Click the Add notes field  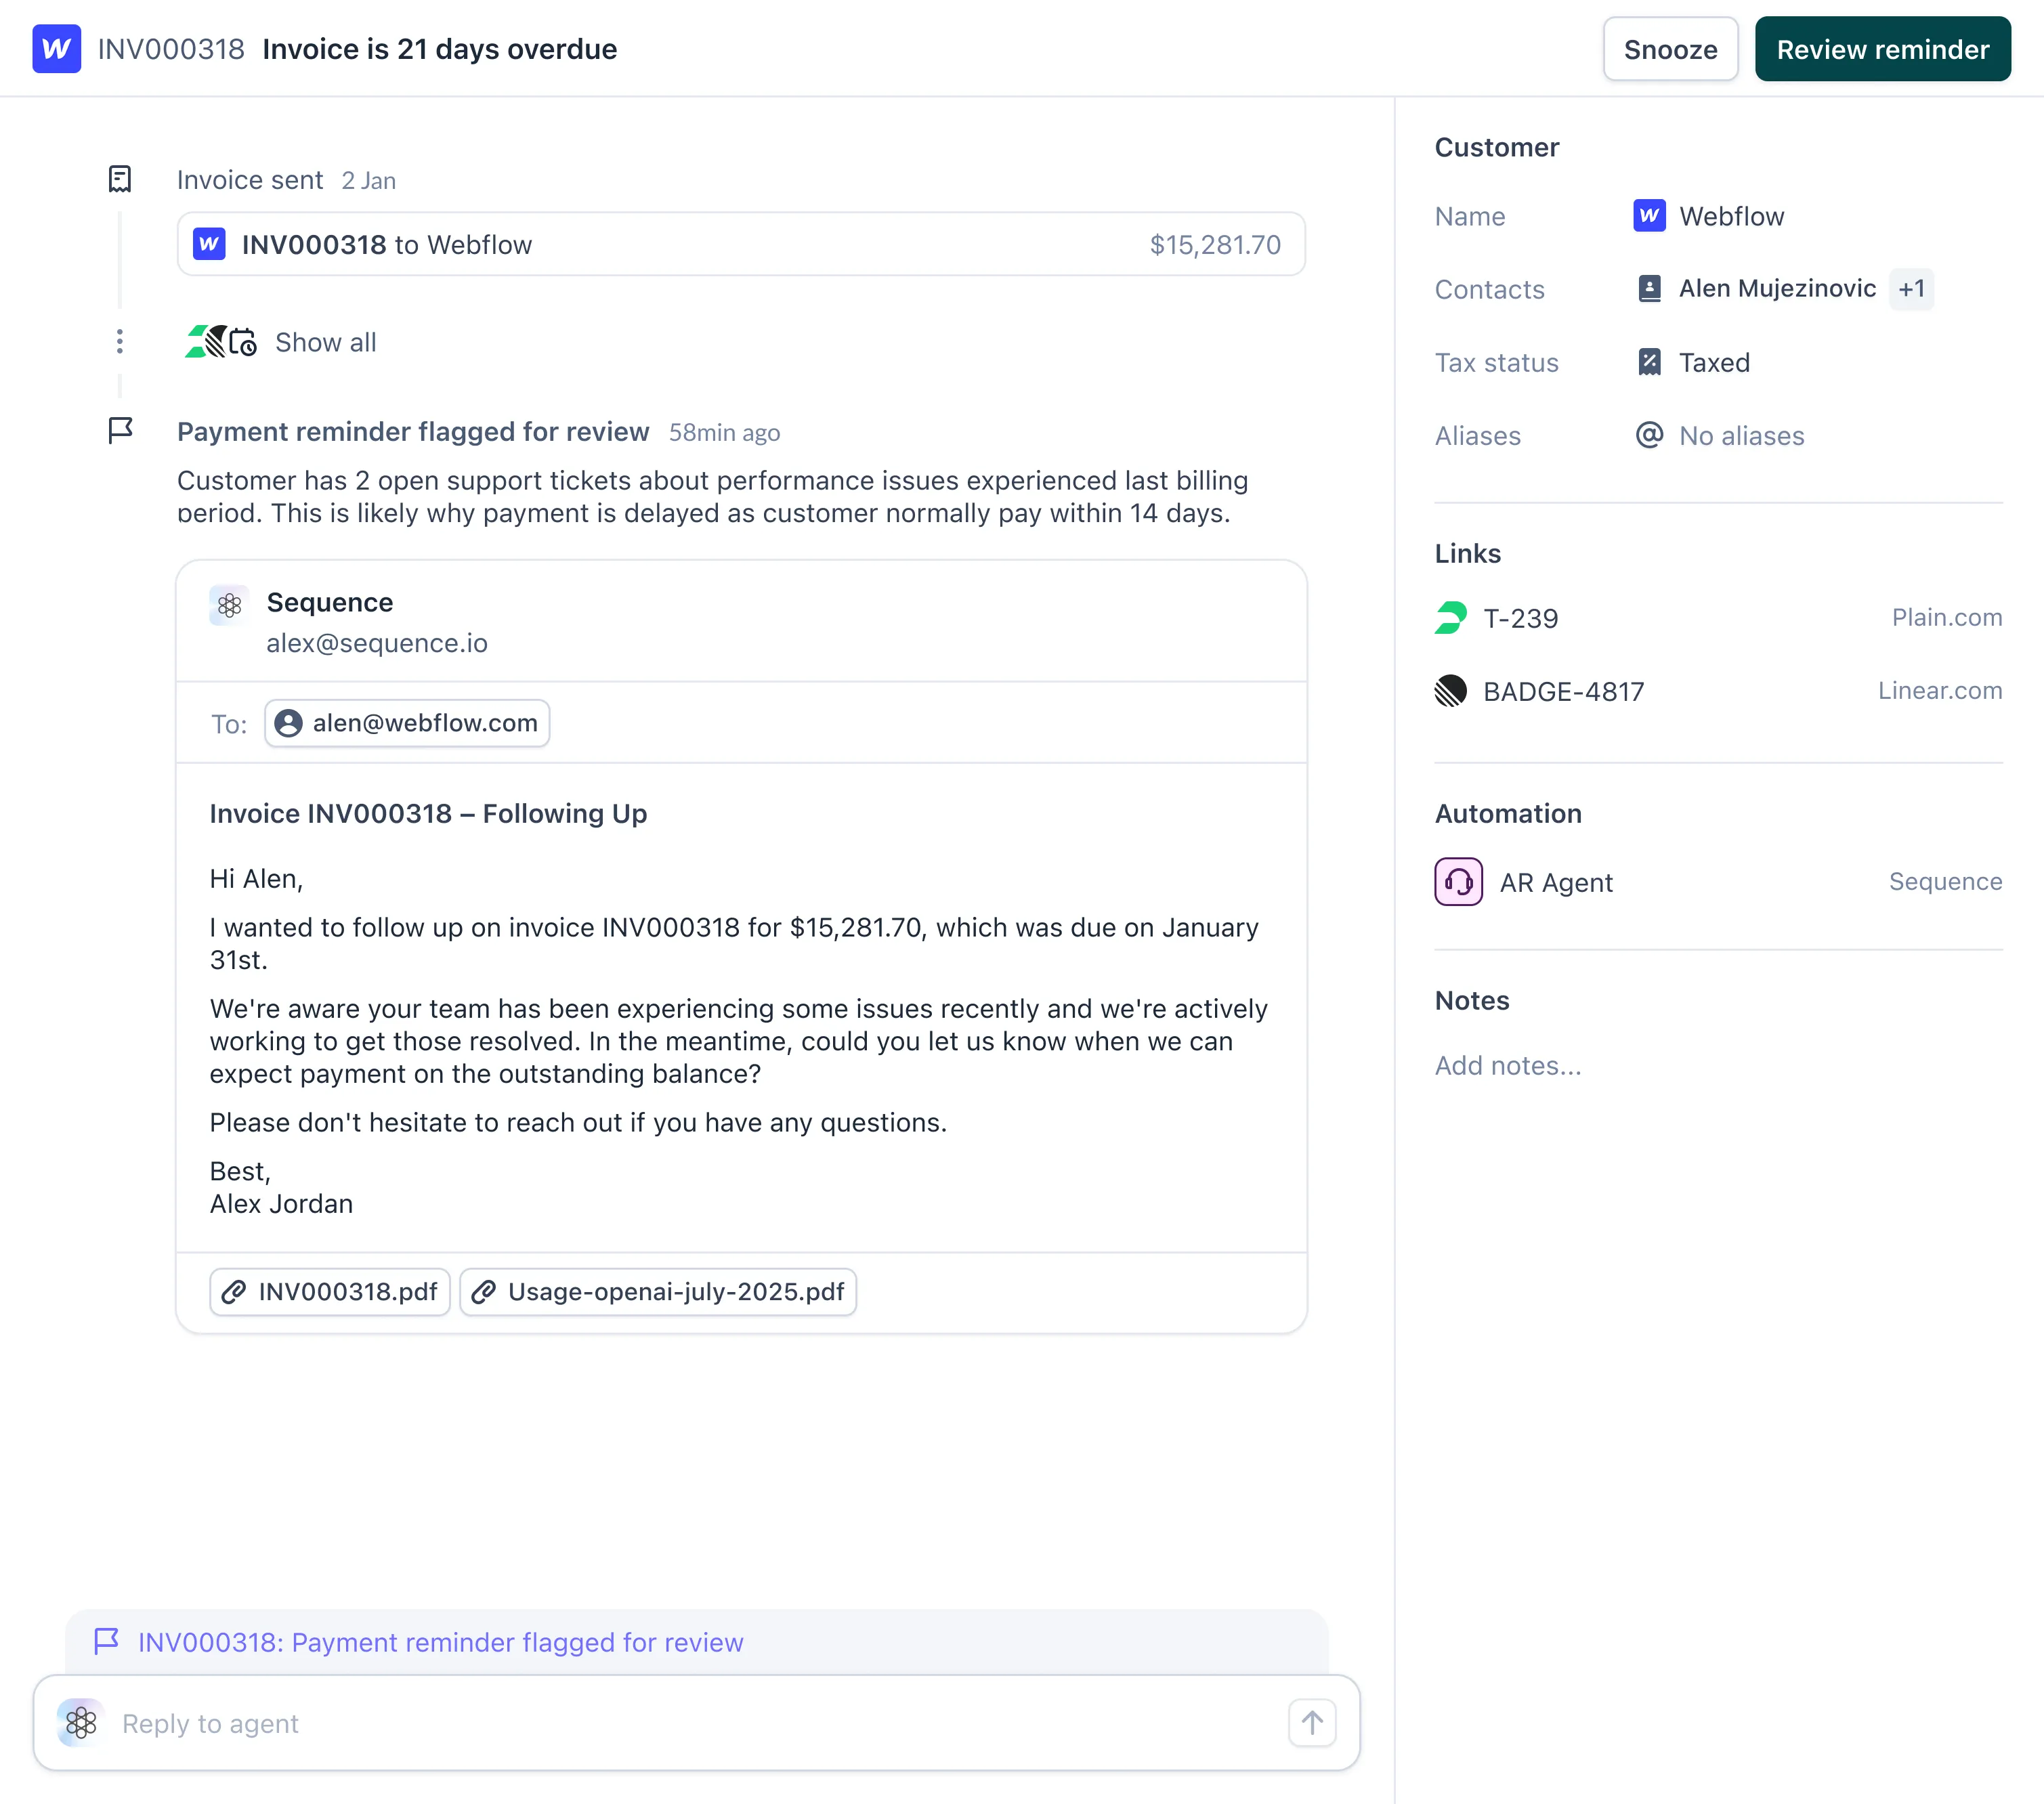[1508, 1066]
